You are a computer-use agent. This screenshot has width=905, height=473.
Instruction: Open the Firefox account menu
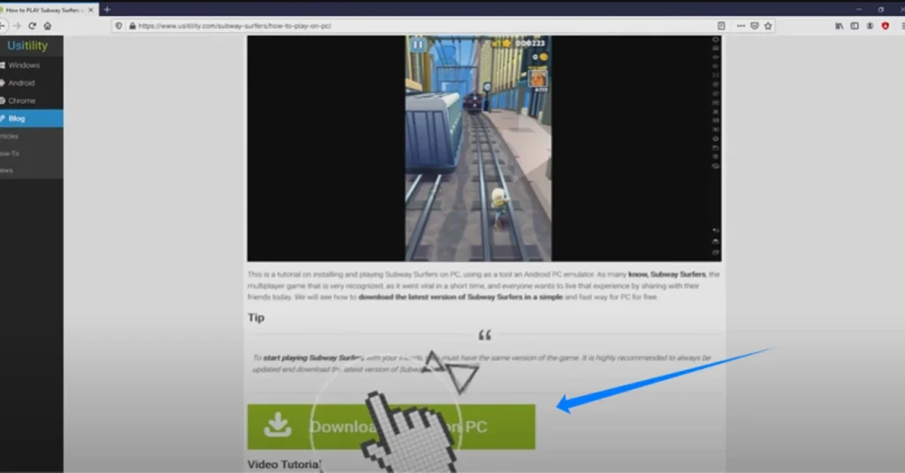(x=870, y=26)
